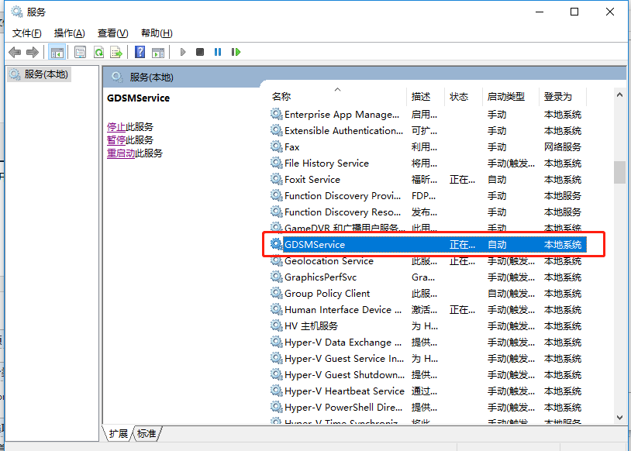Switch to the 扩展 tab
The height and width of the screenshot is (451, 631).
click(118, 434)
